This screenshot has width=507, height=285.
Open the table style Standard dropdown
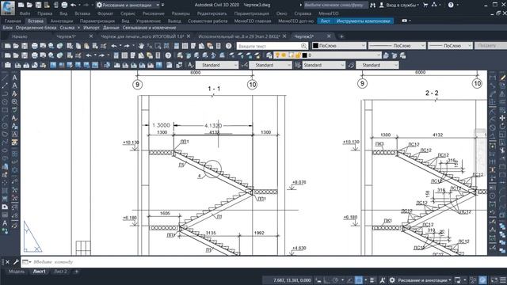[324, 65]
